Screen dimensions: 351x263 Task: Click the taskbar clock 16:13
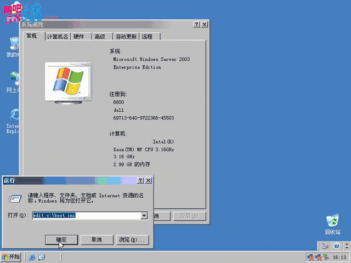coord(339,258)
